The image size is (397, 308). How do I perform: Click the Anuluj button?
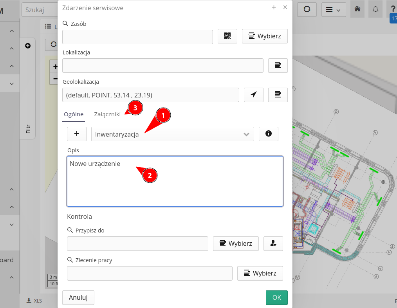(x=78, y=297)
